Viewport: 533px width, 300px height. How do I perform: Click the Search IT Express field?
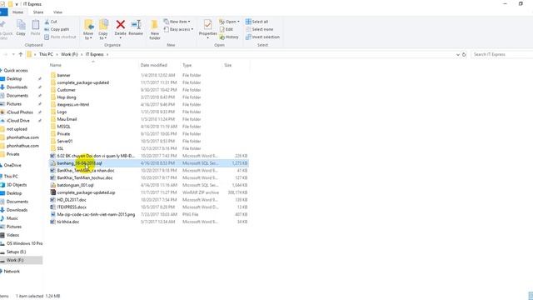coord(501,54)
